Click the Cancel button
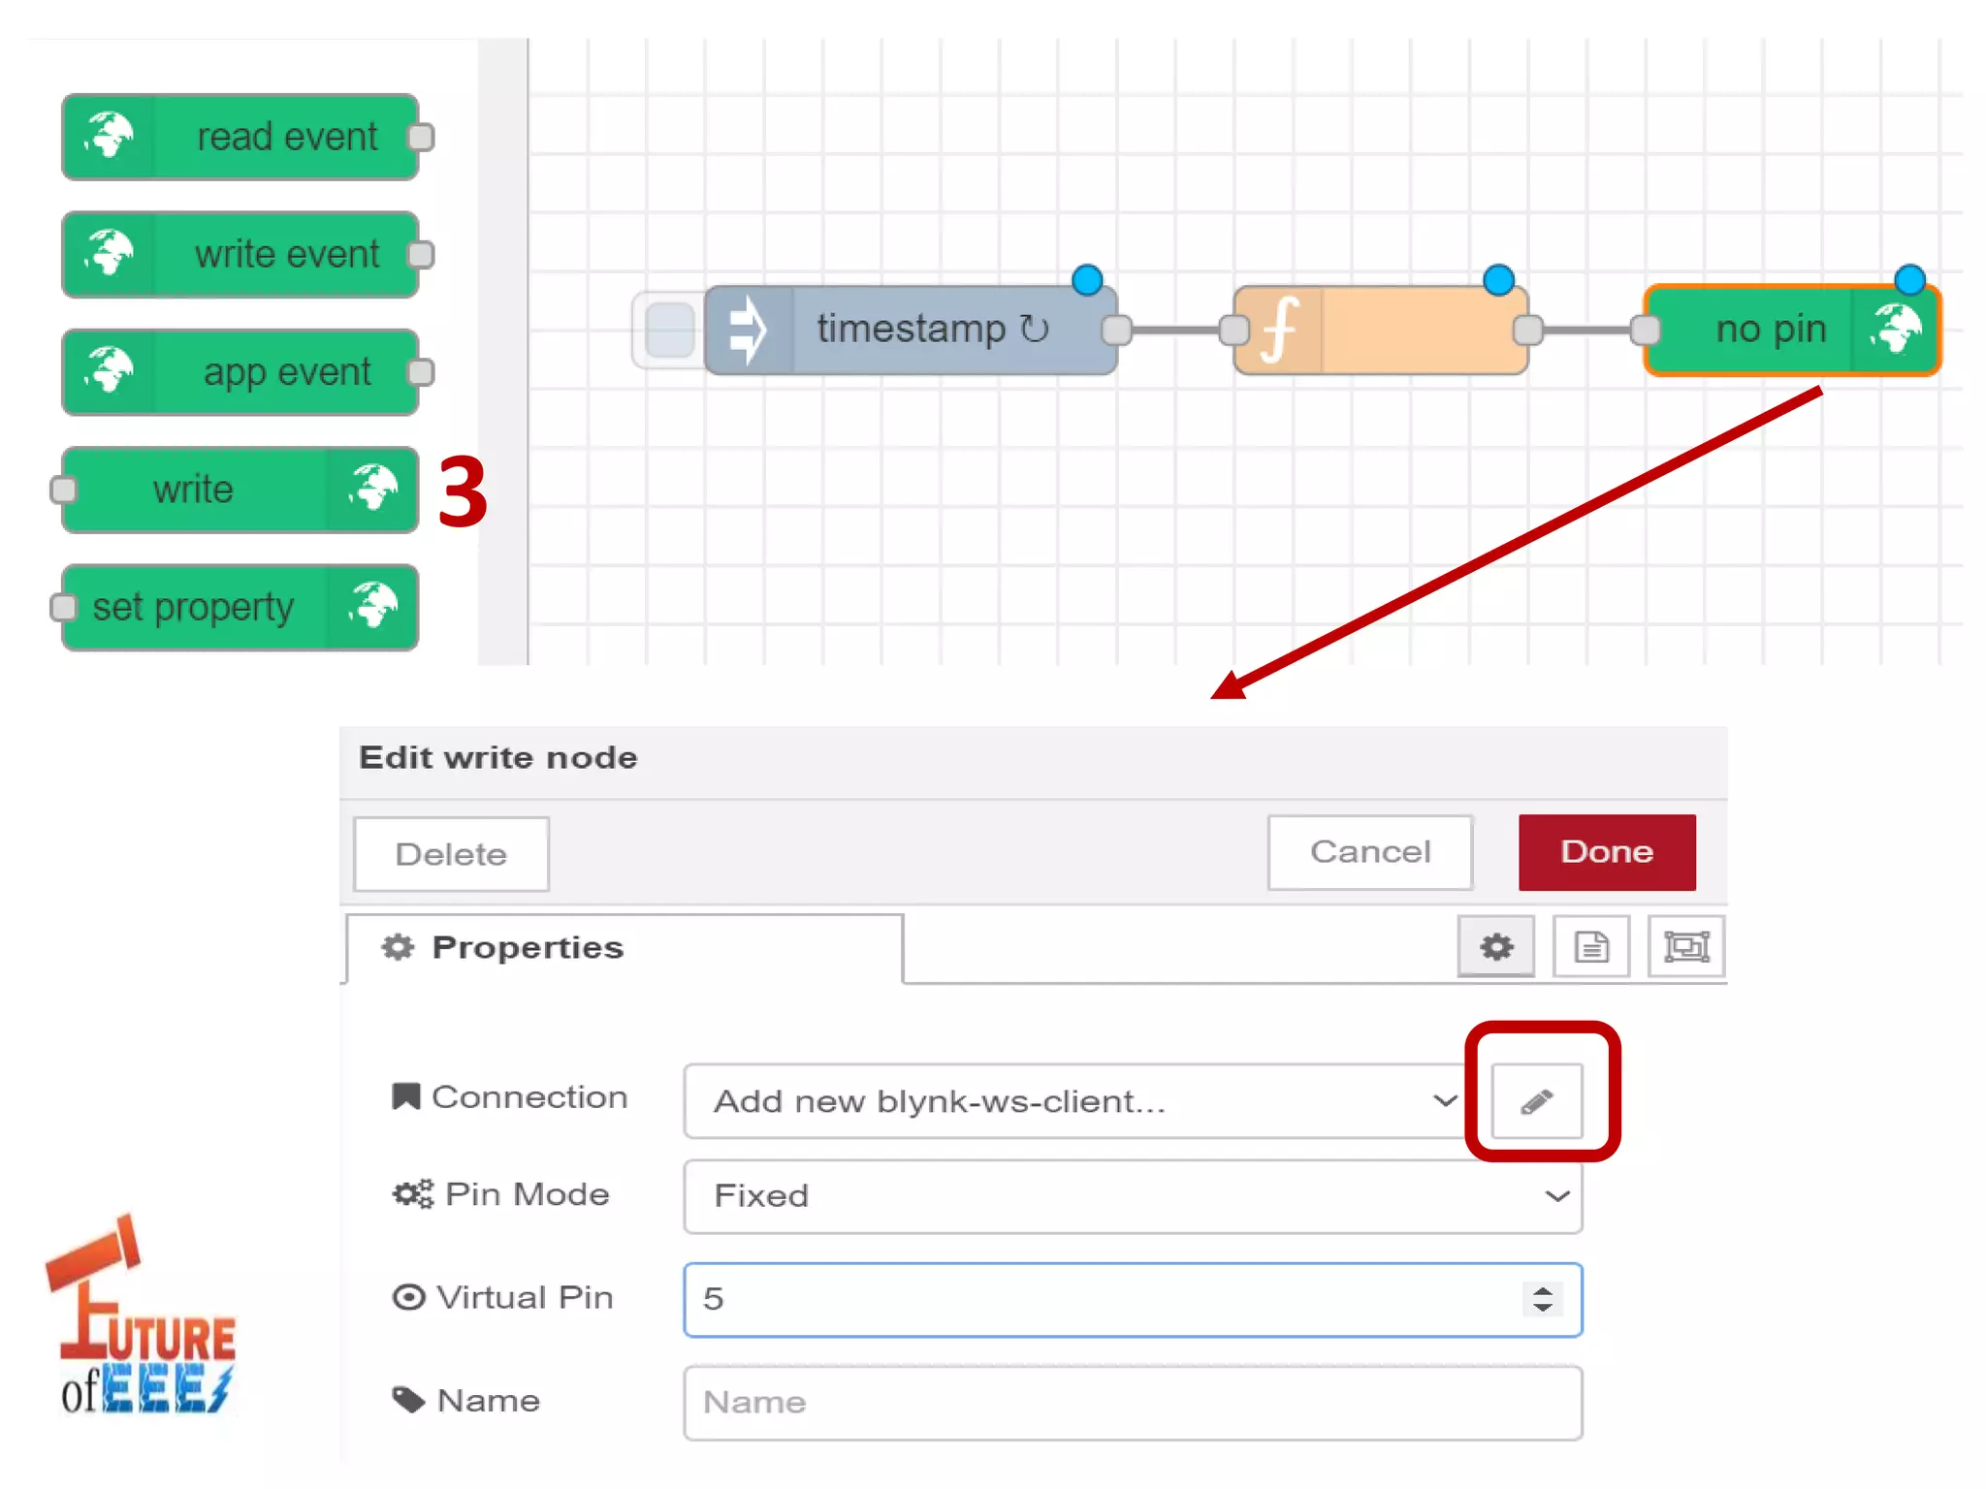The width and height of the screenshot is (1986, 1489). point(1369,852)
